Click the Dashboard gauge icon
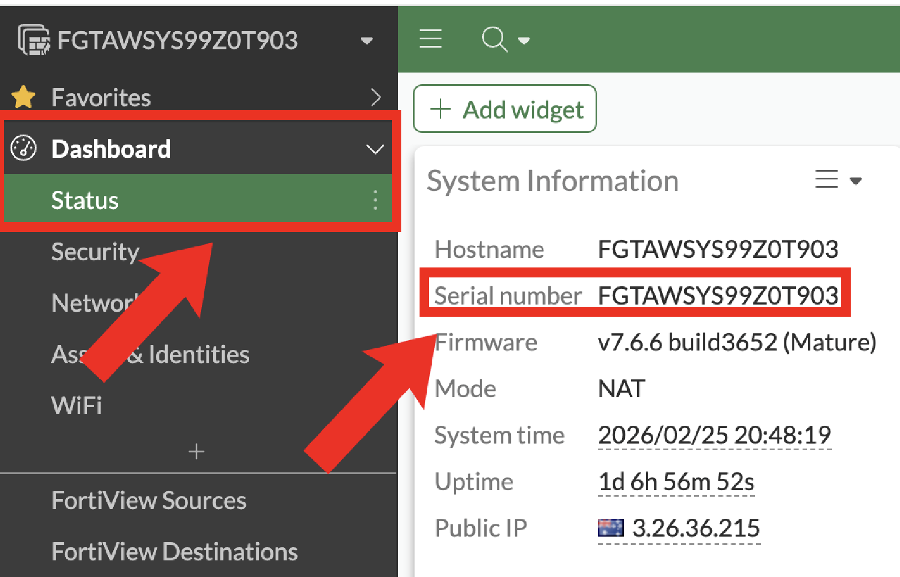The height and width of the screenshot is (577, 900). point(24,148)
